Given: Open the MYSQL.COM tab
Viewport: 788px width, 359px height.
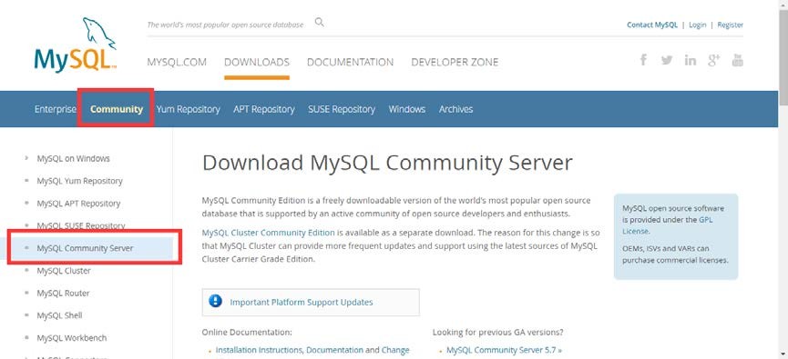Looking at the screenshot, I should coord(177,62).
